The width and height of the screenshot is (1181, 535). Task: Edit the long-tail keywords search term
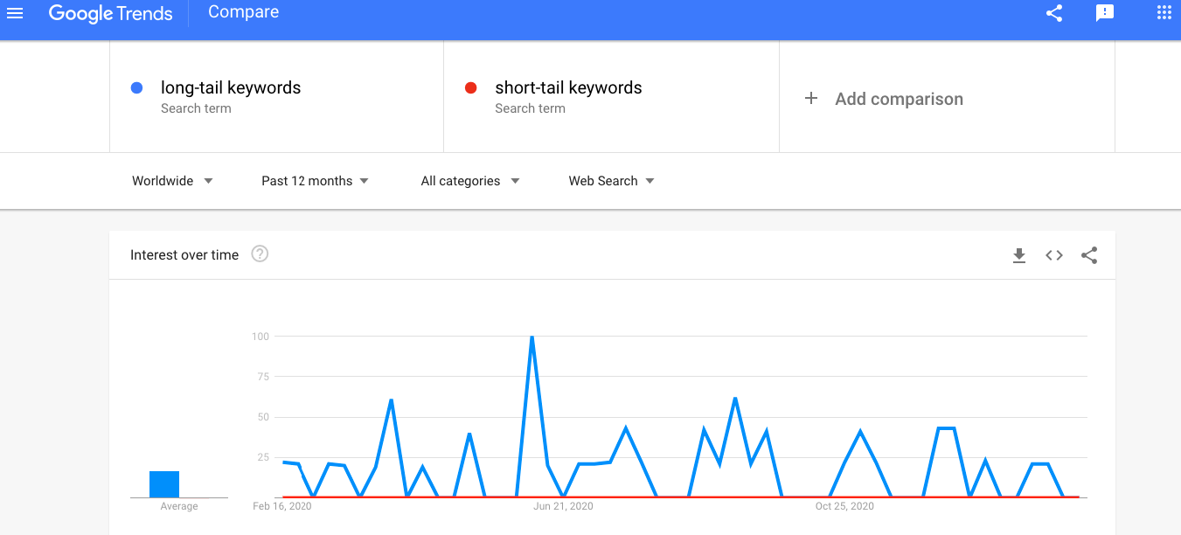click(x=231, y=87)
